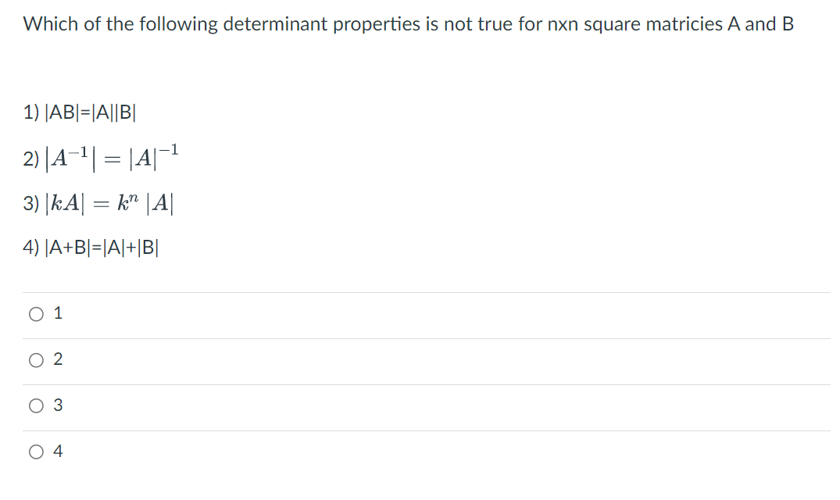Viewport: 840px width, 500px height.
Task: Click the row containing answer choice 1
Action: point(313,313)
